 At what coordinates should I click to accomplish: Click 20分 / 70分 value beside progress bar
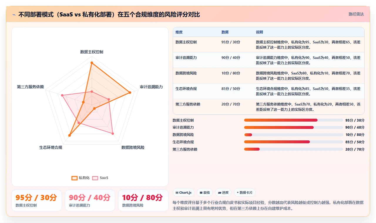tap(355, 149)
